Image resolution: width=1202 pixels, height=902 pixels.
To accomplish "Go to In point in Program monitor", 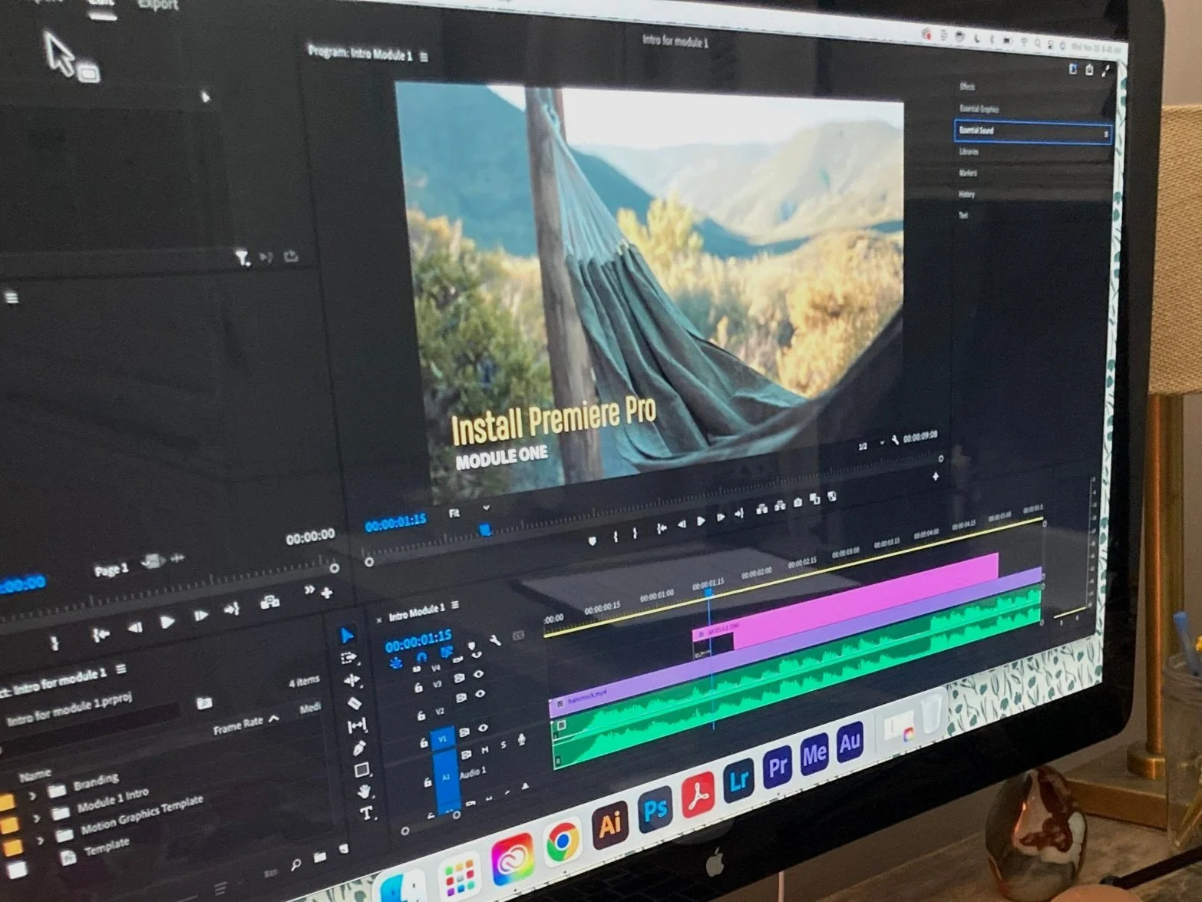I will (662, 528).
